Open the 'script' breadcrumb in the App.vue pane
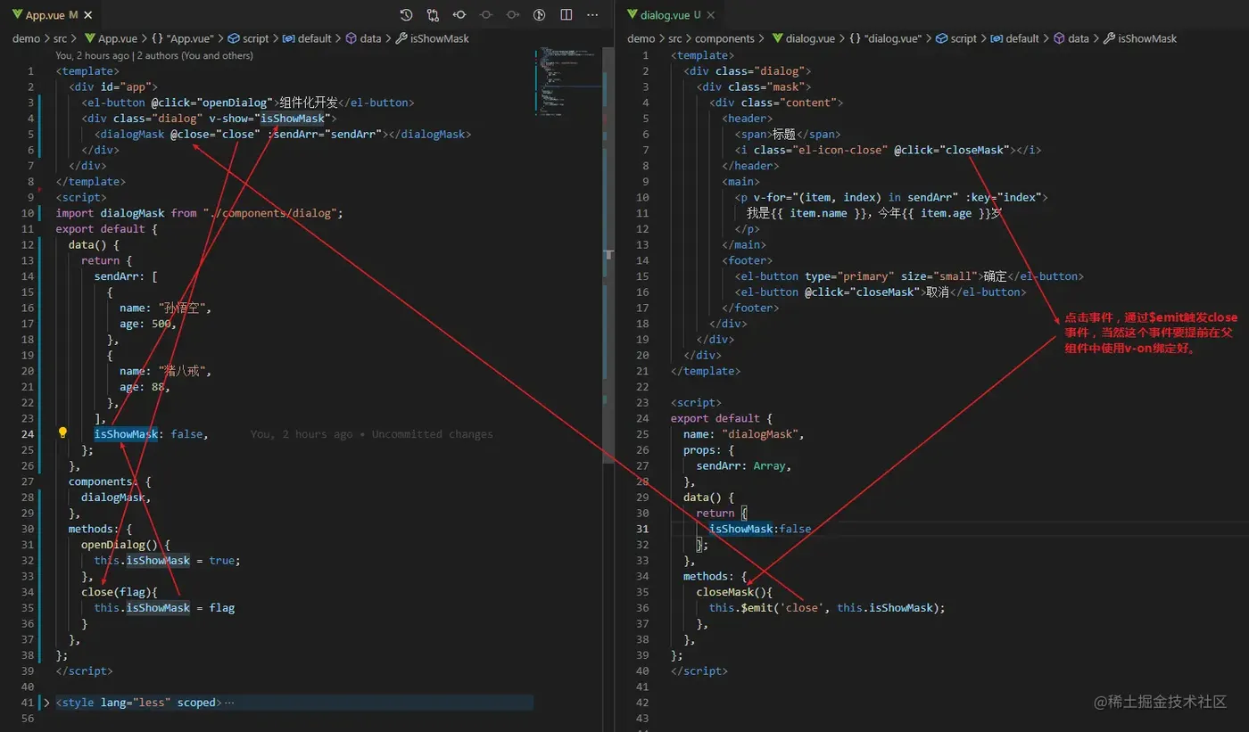The height and width of the screenshot is (732, 1249). (x=248, y=38)
